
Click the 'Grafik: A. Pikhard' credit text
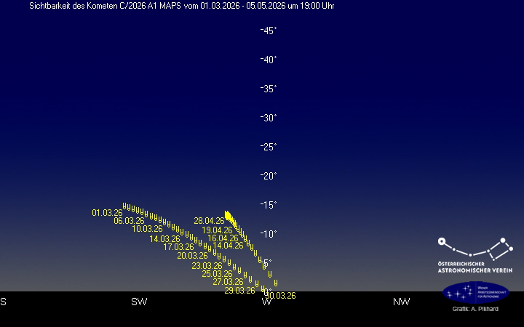point(475,310)
